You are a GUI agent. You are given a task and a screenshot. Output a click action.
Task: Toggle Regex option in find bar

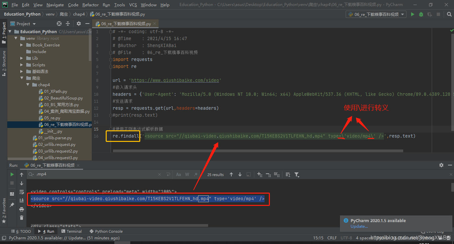pyautogui.click(x=196, y=174)
